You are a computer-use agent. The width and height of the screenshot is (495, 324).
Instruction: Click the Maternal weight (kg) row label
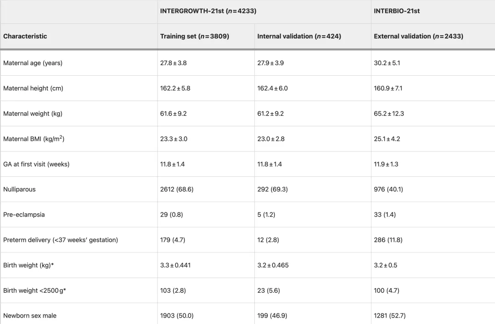(x=33, y=113)
